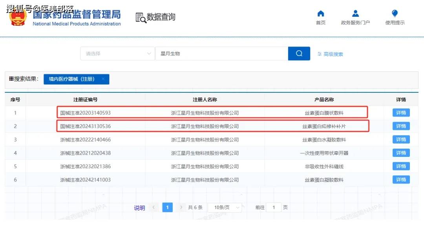This screenshot has height=230, width=424.
Task: Click the search box containing 星月生物
Action: 222,53
